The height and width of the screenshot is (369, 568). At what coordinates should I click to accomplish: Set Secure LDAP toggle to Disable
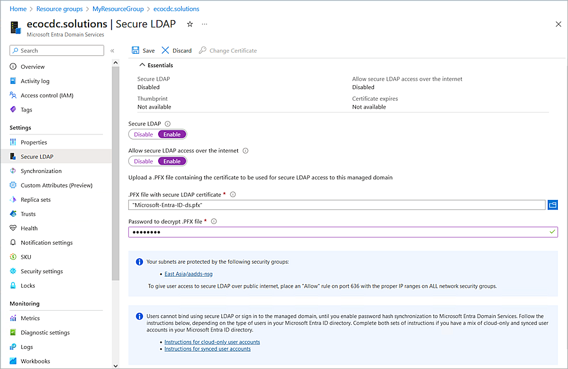pos(144,134)
